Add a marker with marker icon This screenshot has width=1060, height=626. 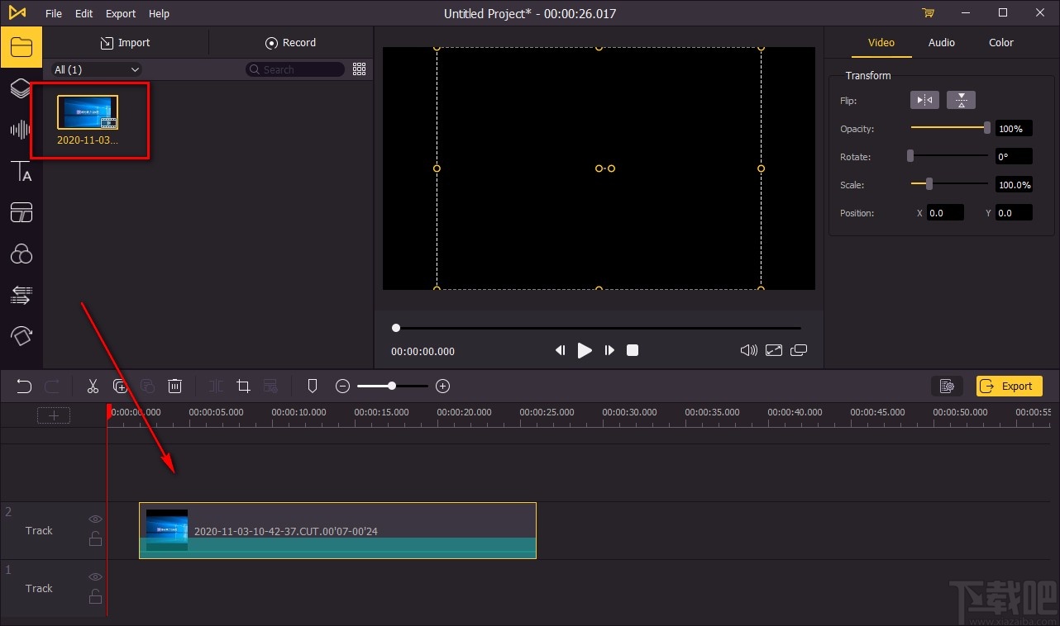click(313, 386)
